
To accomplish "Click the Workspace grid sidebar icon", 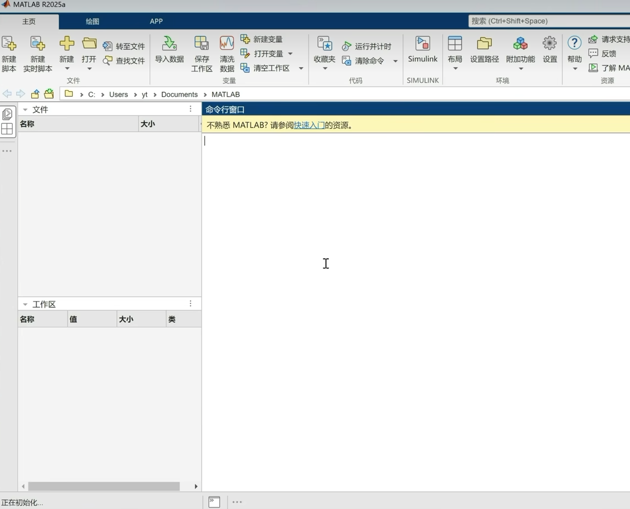I will click(7, 129).
